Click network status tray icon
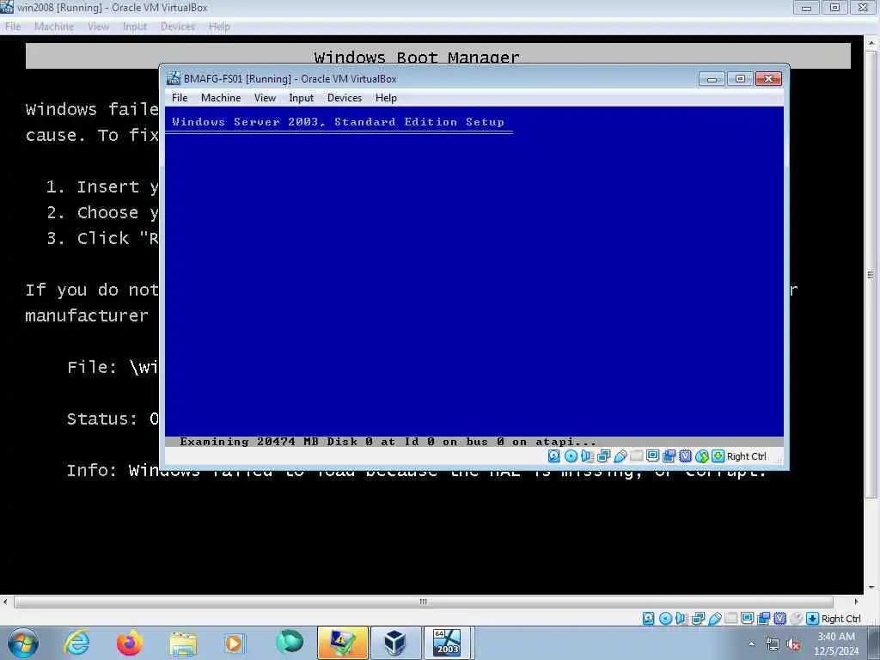This screenshot has width=880, height=660. tap(773, 645)
